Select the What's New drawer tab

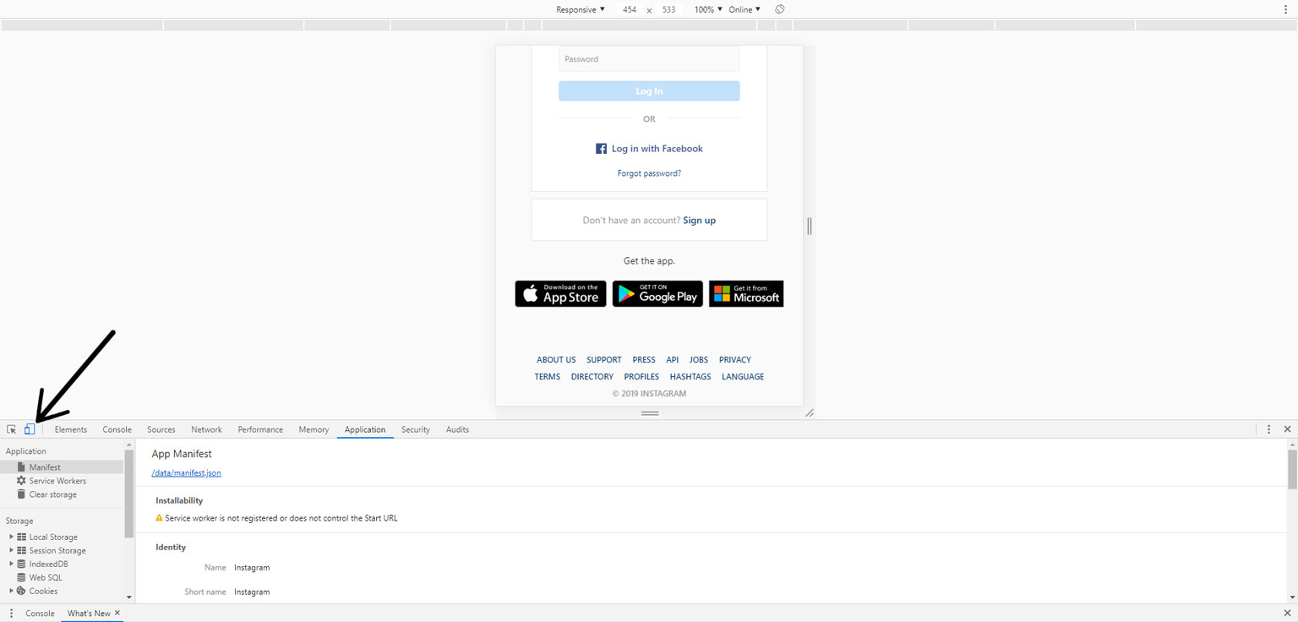pyautogui.click(x=89, y=614)
